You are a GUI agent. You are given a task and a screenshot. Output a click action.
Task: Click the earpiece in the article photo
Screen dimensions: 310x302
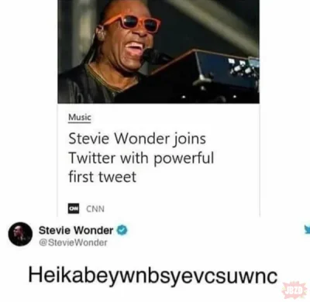click(101, 33)
